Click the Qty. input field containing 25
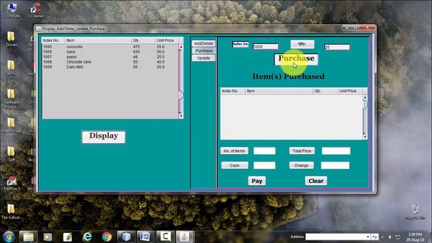The height and width of the screenshot is (243, 432). coord(337,47)
